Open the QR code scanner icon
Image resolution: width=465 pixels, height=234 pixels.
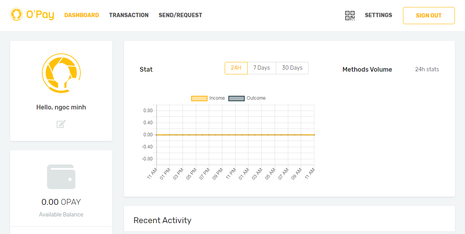(x=350, y=16)
